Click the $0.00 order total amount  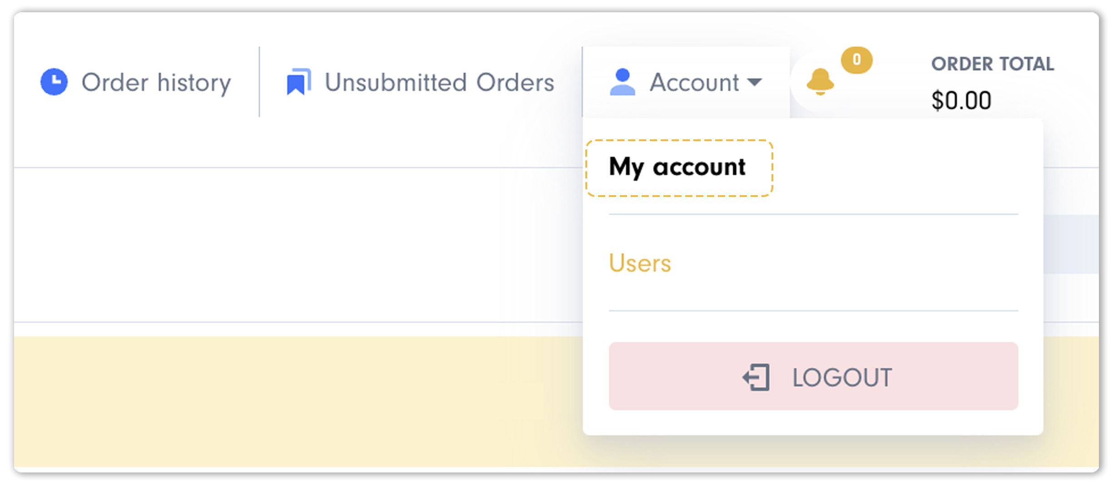click(x=961, y=100)
